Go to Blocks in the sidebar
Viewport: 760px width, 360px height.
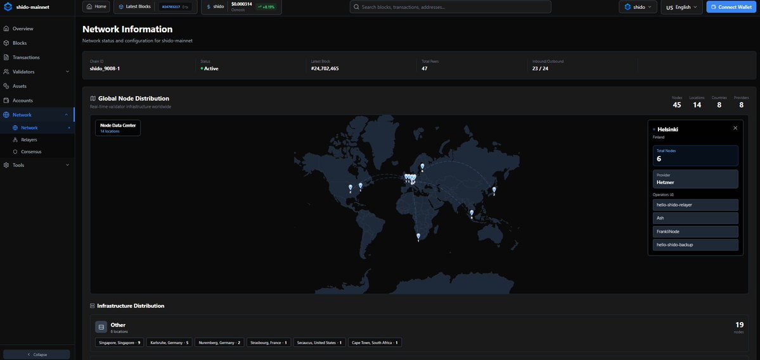click(37, 43)
